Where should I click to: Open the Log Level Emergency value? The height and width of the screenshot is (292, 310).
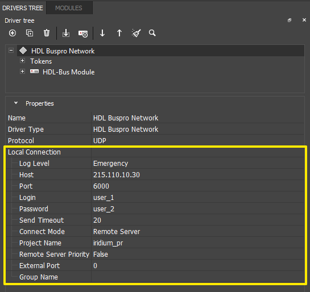click(x=197, y=163)
